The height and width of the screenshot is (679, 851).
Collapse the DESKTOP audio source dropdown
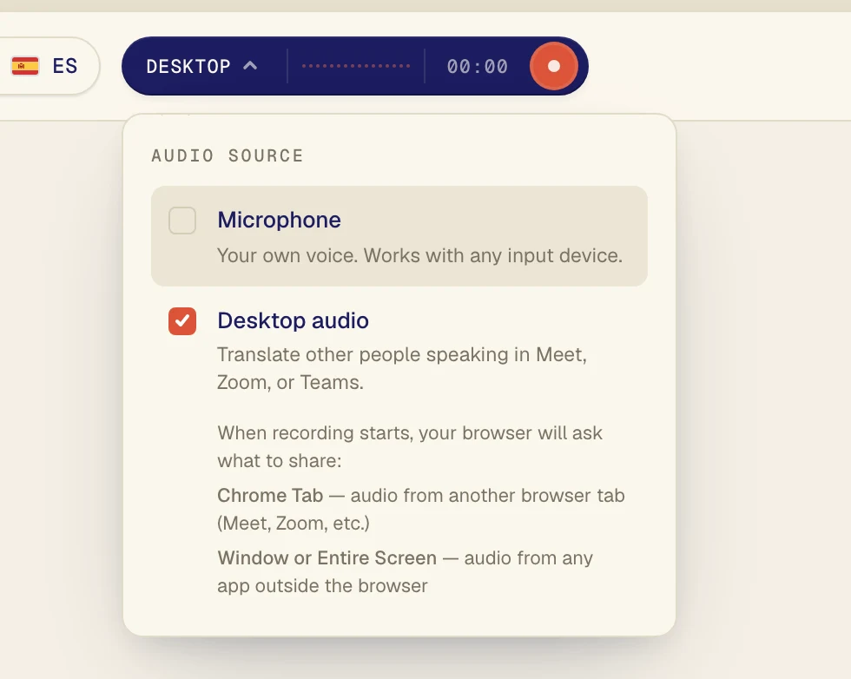tap(201, 66)
